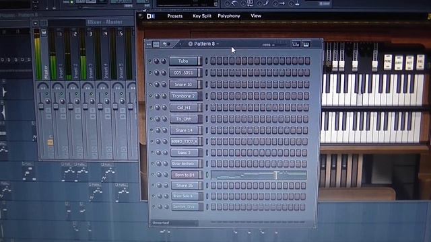
Task: Click the Master track icon at mixer top
Action: coord(44,32)
